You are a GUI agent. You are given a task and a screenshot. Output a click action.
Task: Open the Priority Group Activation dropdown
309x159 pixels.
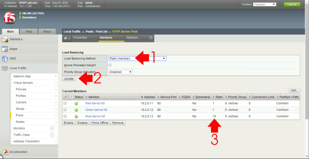(x=120, y=72)
